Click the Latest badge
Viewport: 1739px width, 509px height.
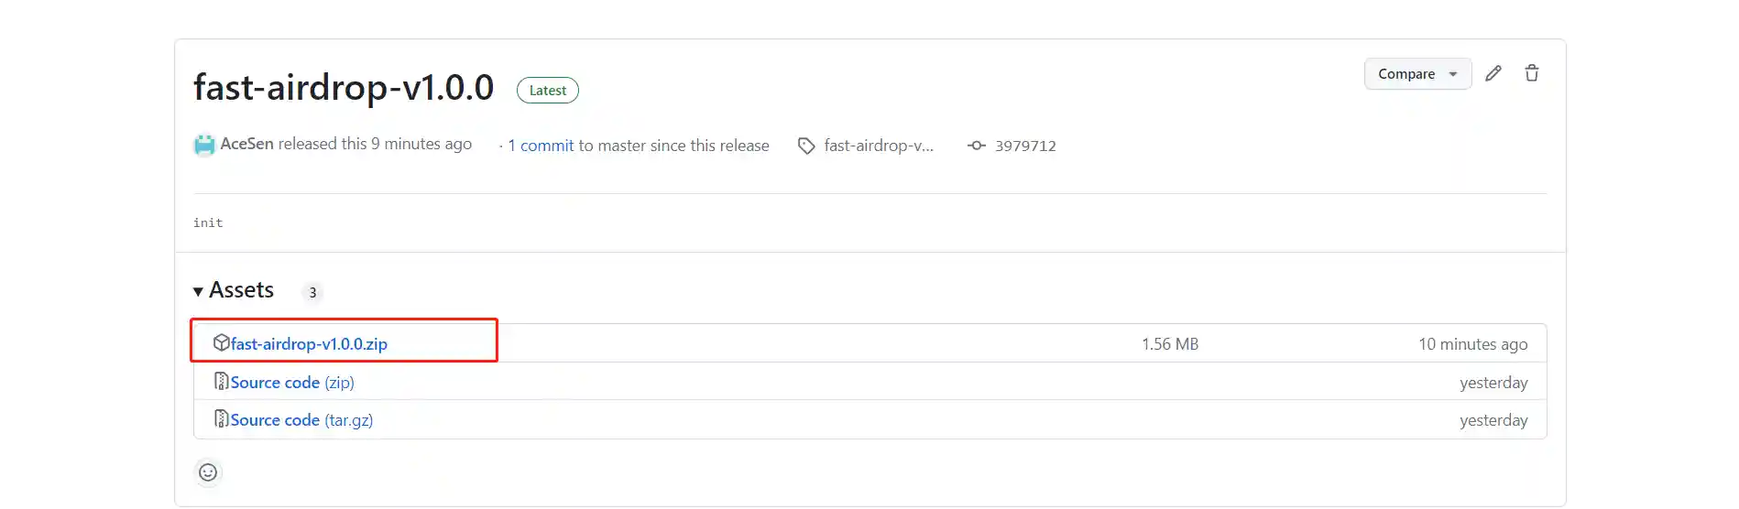click(548, 91)
